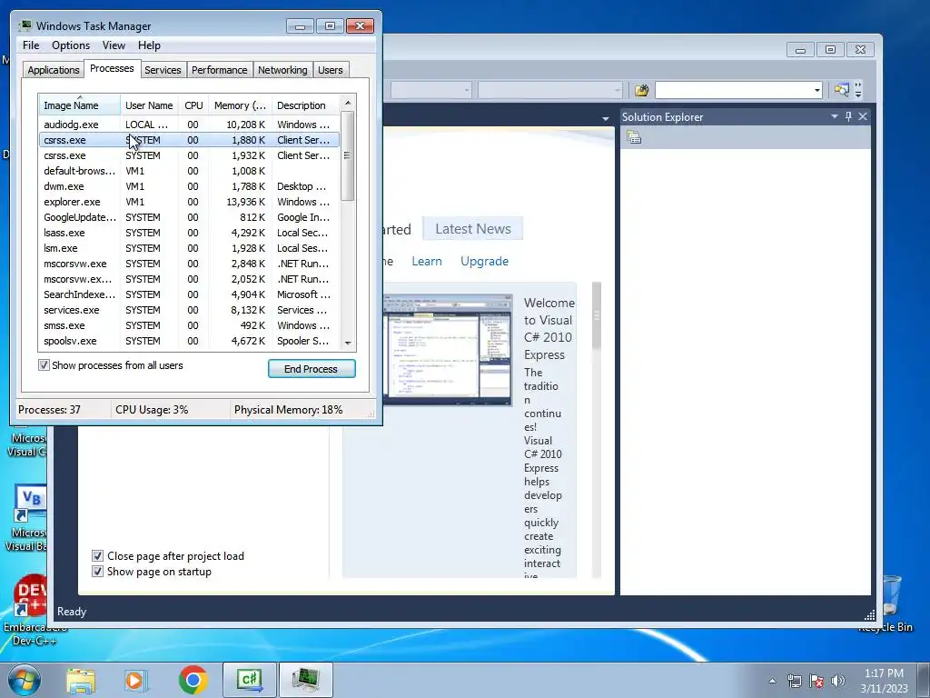Switch to the Performance tab
The width and height of the screenshot is (930, 698).
(219, 70)
